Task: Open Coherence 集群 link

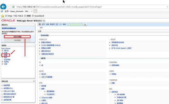Action: click(47, 98)
